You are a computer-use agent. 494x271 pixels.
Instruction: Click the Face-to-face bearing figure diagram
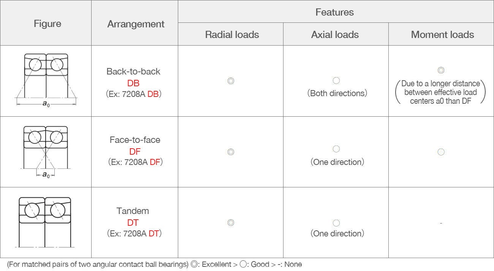pos(46,151)
